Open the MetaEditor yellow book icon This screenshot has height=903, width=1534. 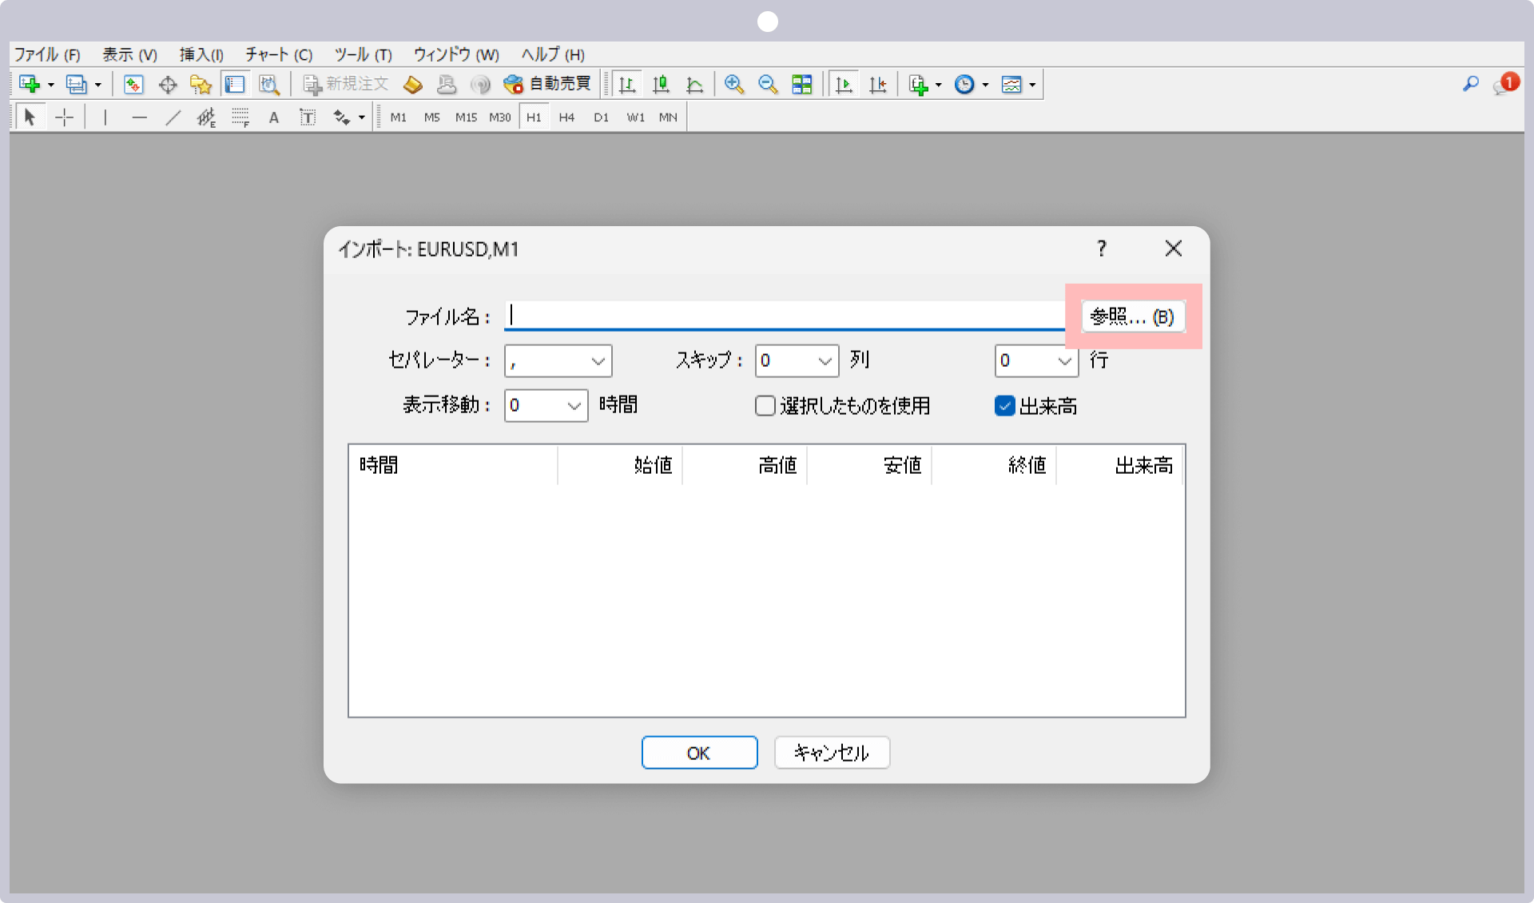click(412, 84)
